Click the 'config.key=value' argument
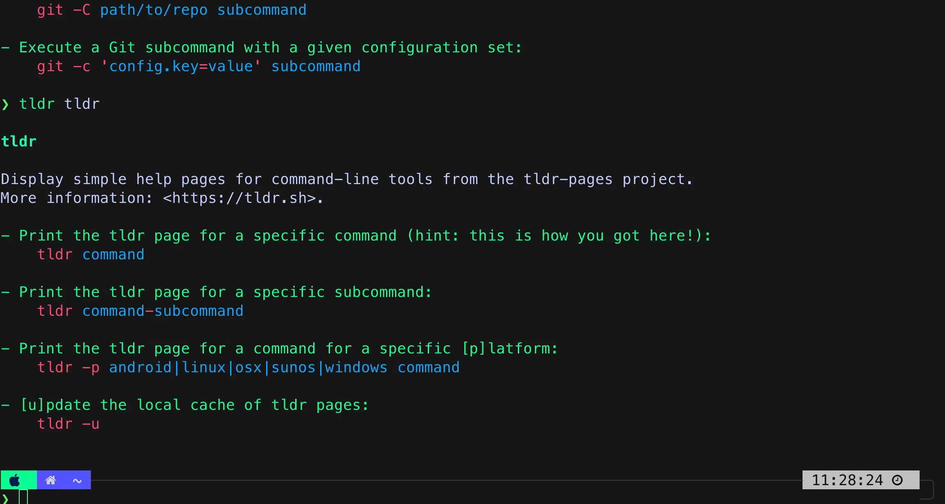945x504 pixels. [181, 66]
